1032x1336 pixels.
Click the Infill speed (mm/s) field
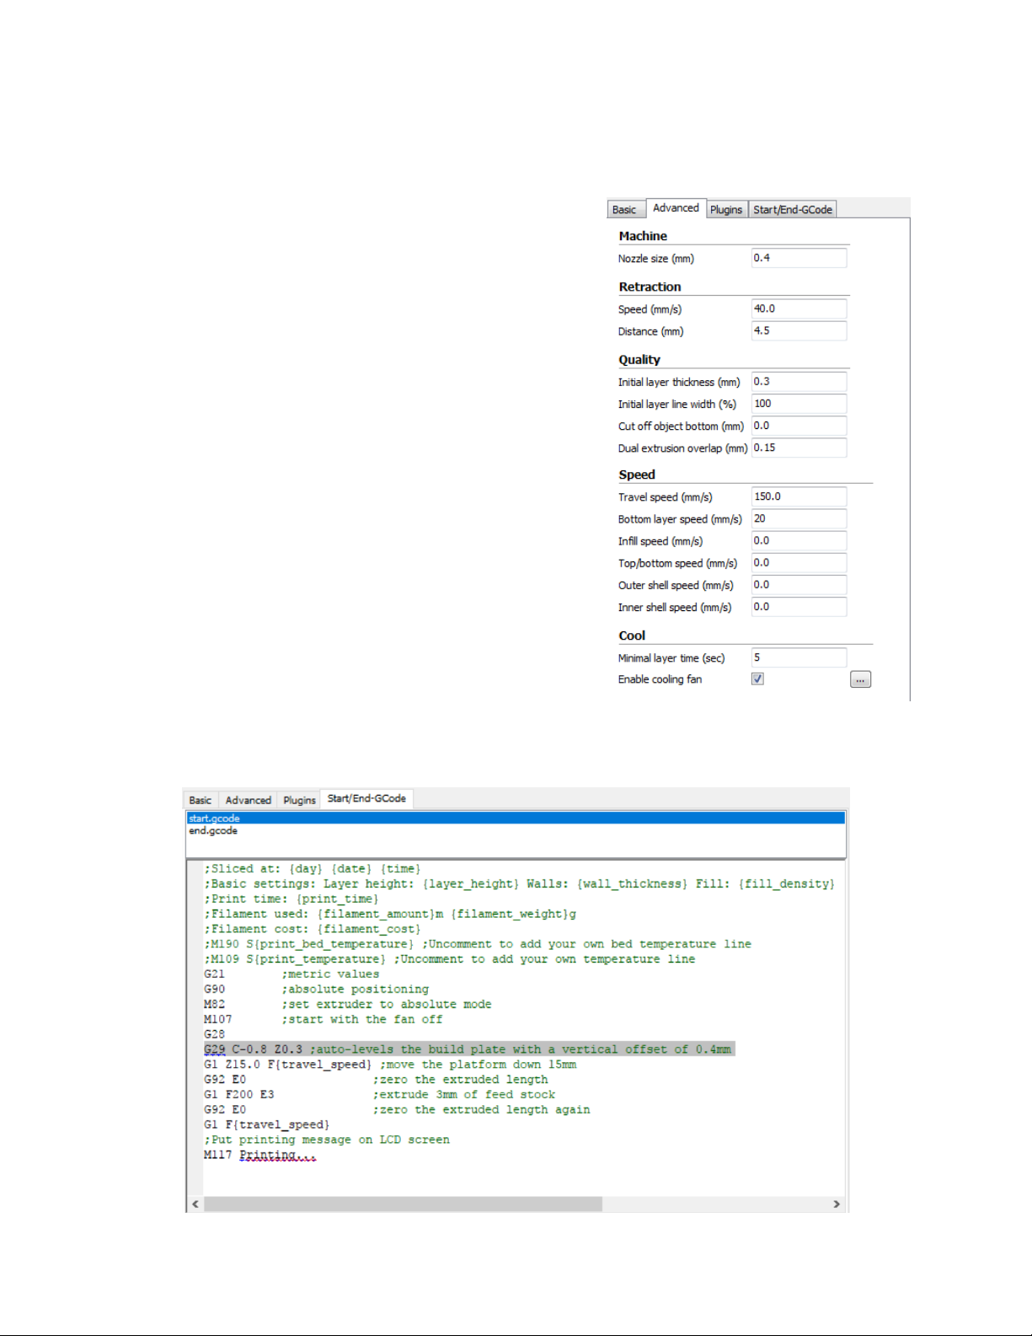point(799,540)
